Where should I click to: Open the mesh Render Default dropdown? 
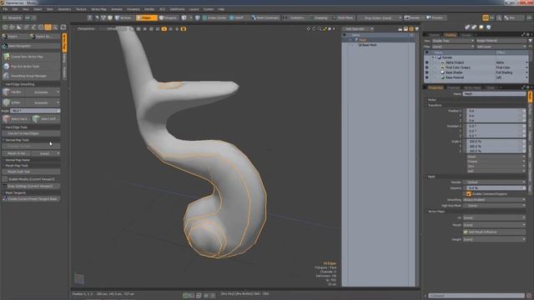click(x=494, y=182)
